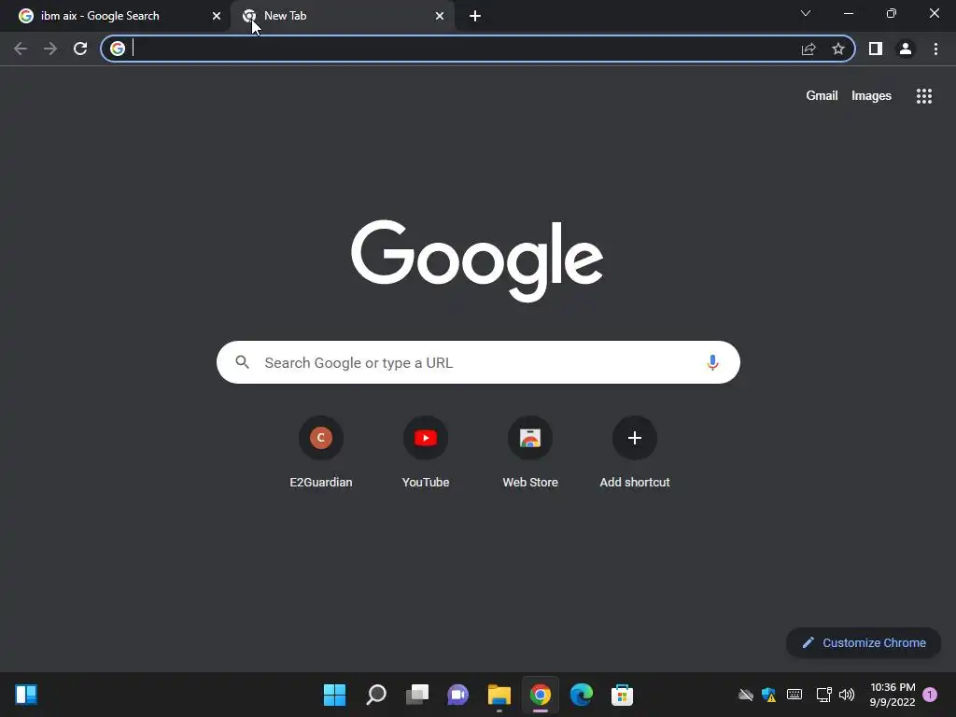
Task: Open the Google apps grid
Action: (x=924, y=96)
